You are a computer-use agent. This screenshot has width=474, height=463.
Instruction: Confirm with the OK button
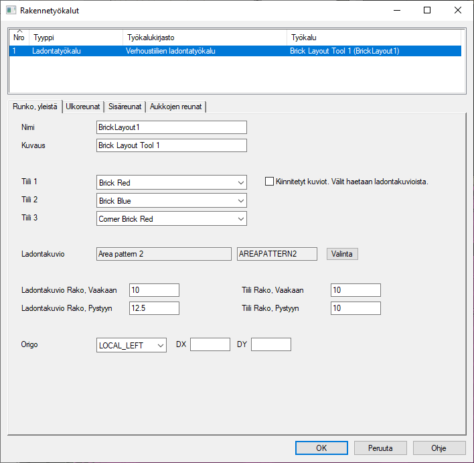point(321,448)
